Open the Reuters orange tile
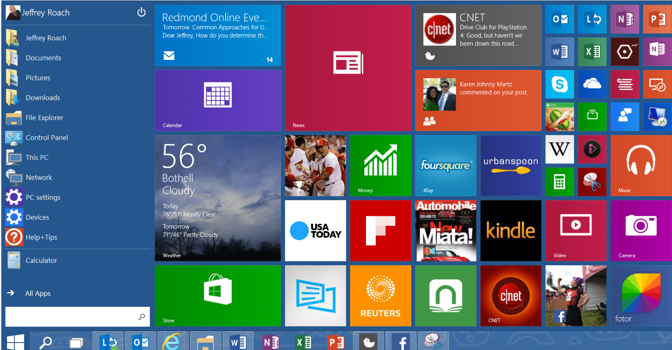 [380, 296]
